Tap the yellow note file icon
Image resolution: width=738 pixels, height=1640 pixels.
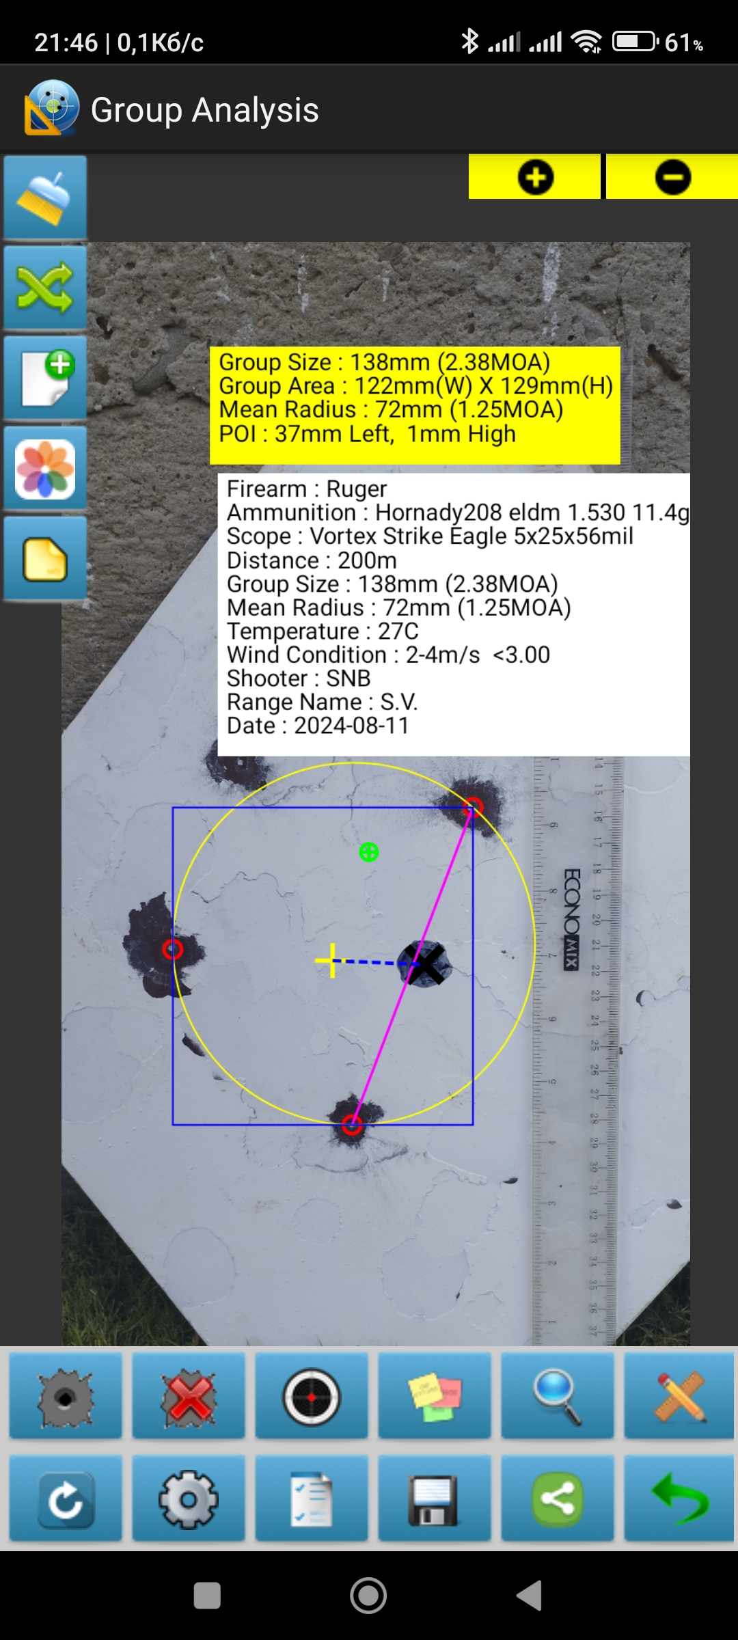[45, 558]
